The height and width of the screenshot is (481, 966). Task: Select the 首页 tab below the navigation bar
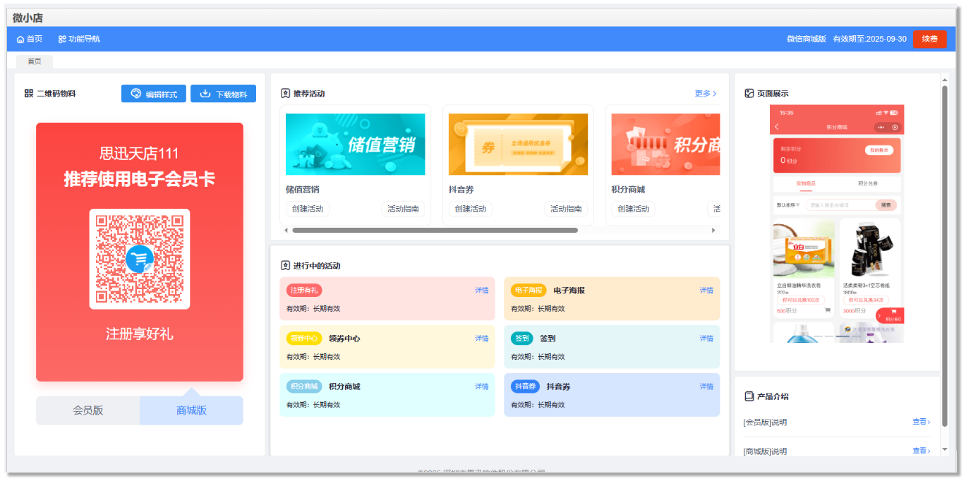(35, 61)
